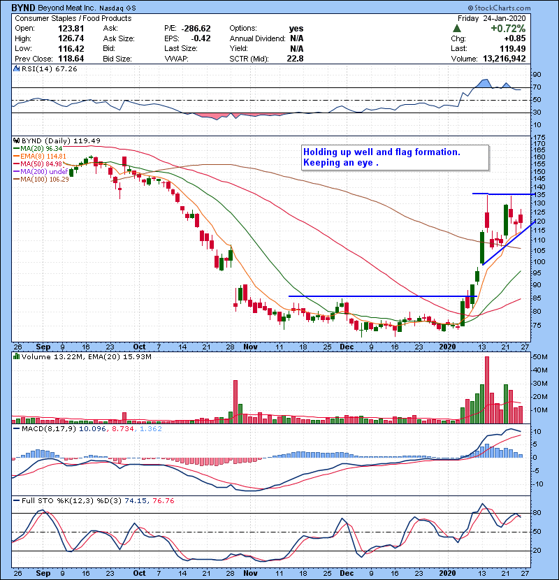Click the Last price 119.49 in header
Screen dimensions: 559x580
[x=513, y=48]
